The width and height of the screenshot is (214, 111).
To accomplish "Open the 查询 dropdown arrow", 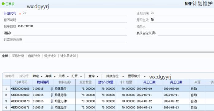I will click(98, 76).
